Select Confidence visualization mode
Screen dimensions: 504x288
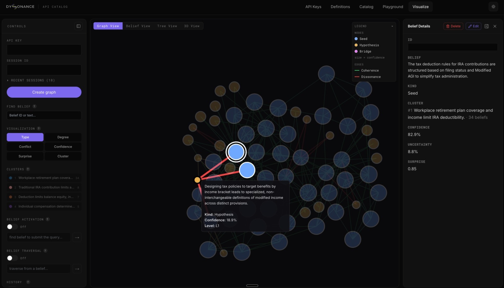[63, 147]
